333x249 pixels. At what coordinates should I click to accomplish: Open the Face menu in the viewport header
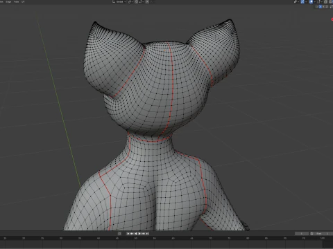tap(16, 1)
